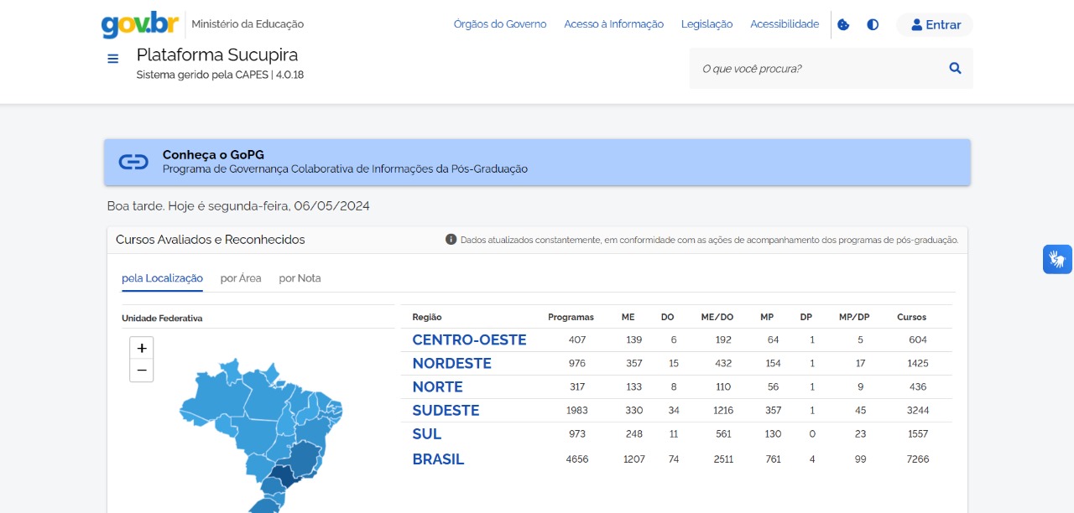Open the BRASIL totals link
1074x513 pixels.
pos(438,459)
